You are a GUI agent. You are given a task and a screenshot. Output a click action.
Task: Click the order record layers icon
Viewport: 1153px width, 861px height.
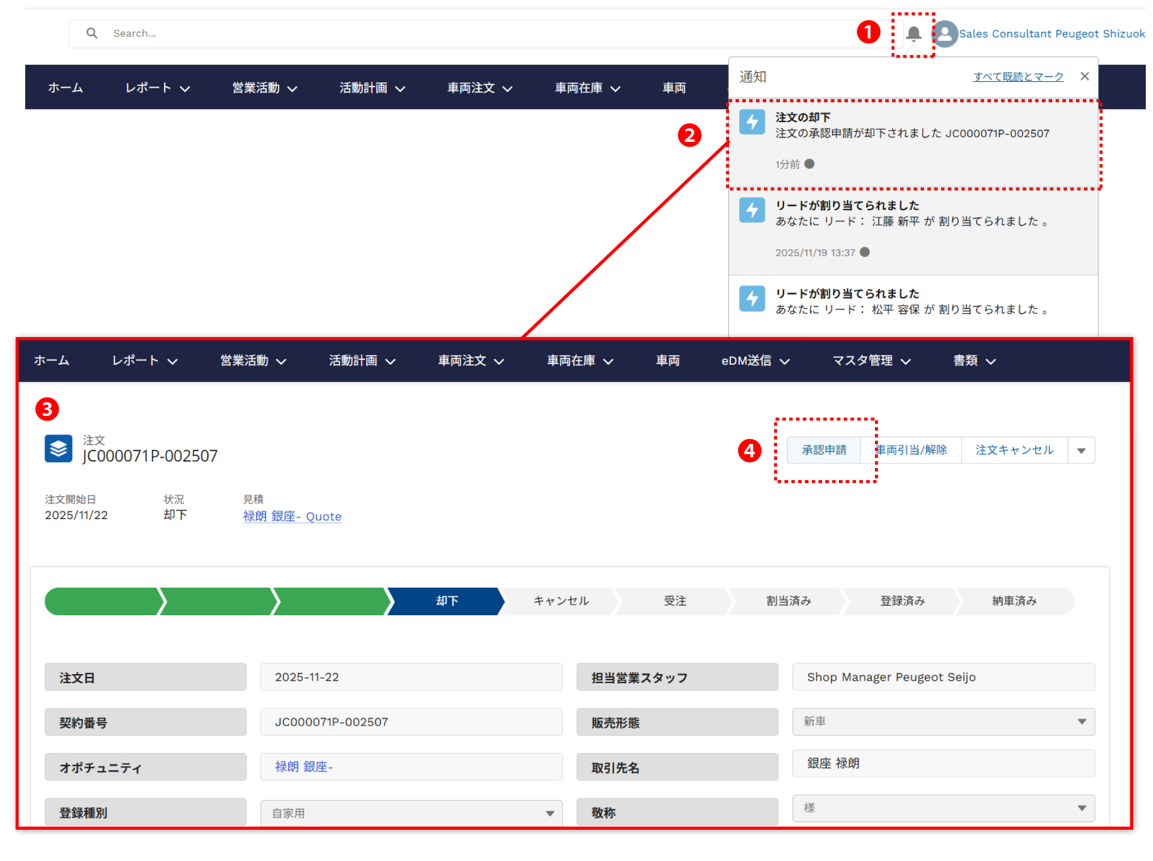58,449
